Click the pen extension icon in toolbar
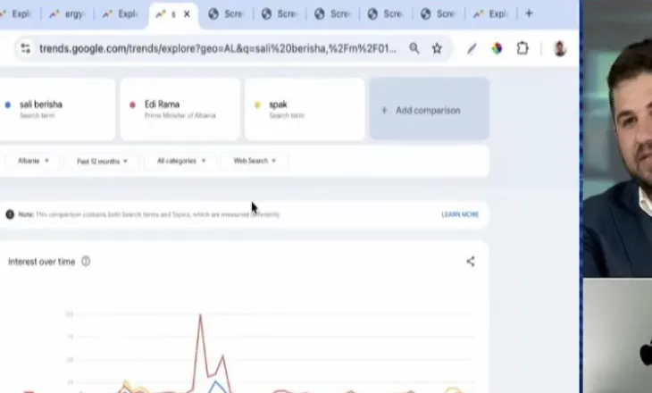This screenshot has width=652, height=393. pyautogui.click(x=472, y=48)
